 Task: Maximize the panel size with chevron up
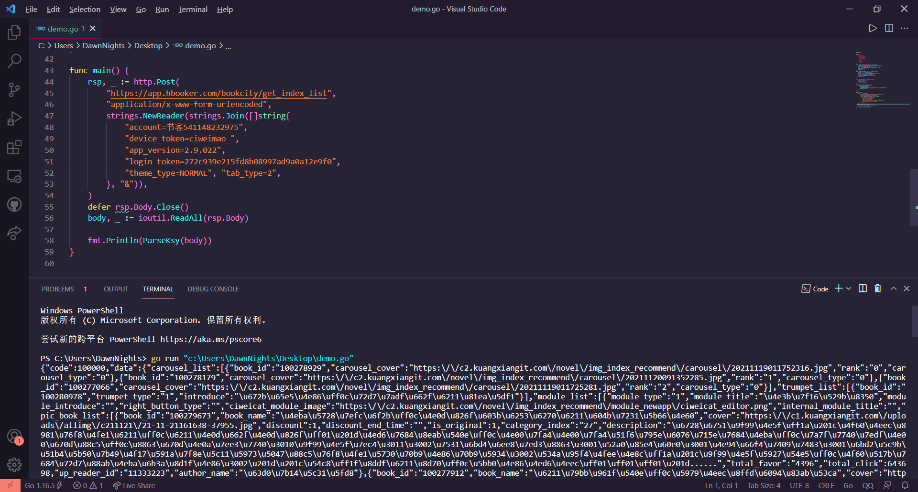[x=893, y=289]
